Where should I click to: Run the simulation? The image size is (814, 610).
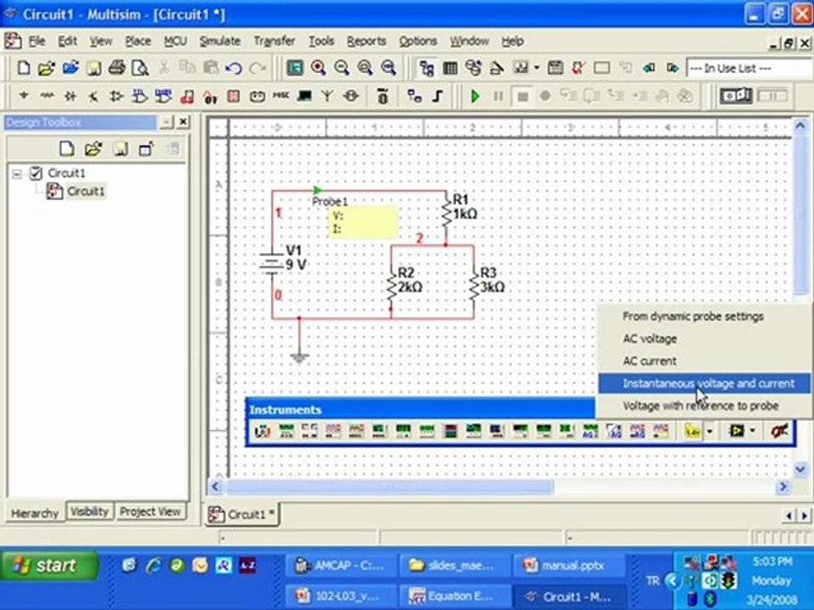[475, 96]
